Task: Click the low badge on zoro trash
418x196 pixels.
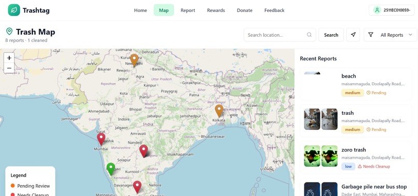Action: [348, 166]
